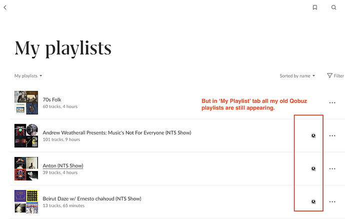Select the Beirut Daze cover thumbnail
The width and height of the screenshot is (345, 219).
26,201
